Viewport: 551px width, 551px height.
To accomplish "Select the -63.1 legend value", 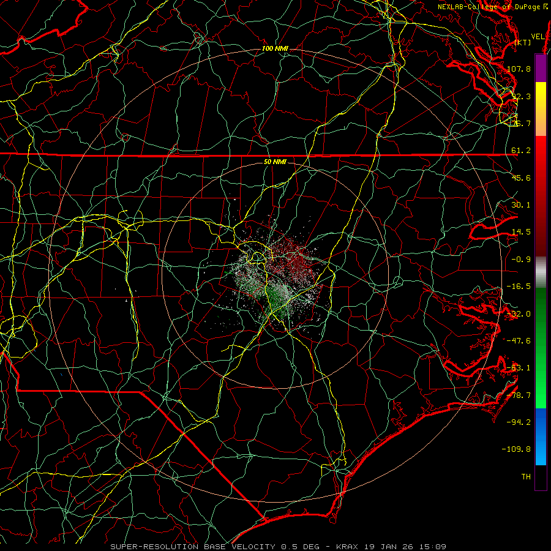I will tap(519, 368).
